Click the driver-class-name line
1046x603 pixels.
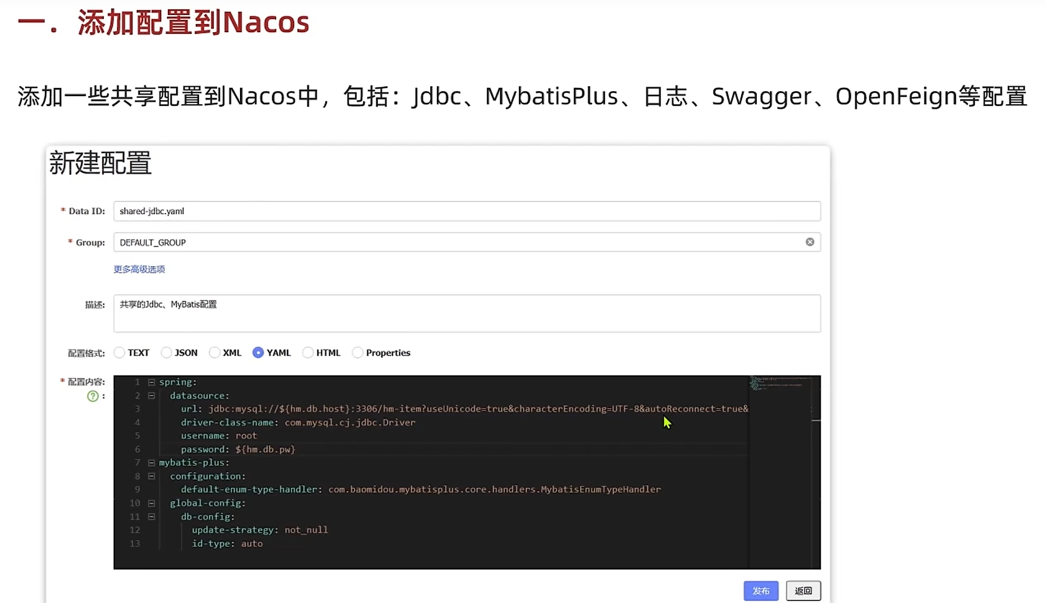pos(298,422)
